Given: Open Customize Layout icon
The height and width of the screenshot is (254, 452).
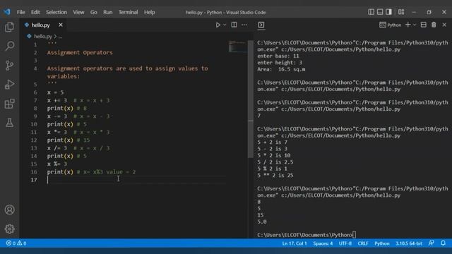Looking at the screenshot, I should [401, 12].
